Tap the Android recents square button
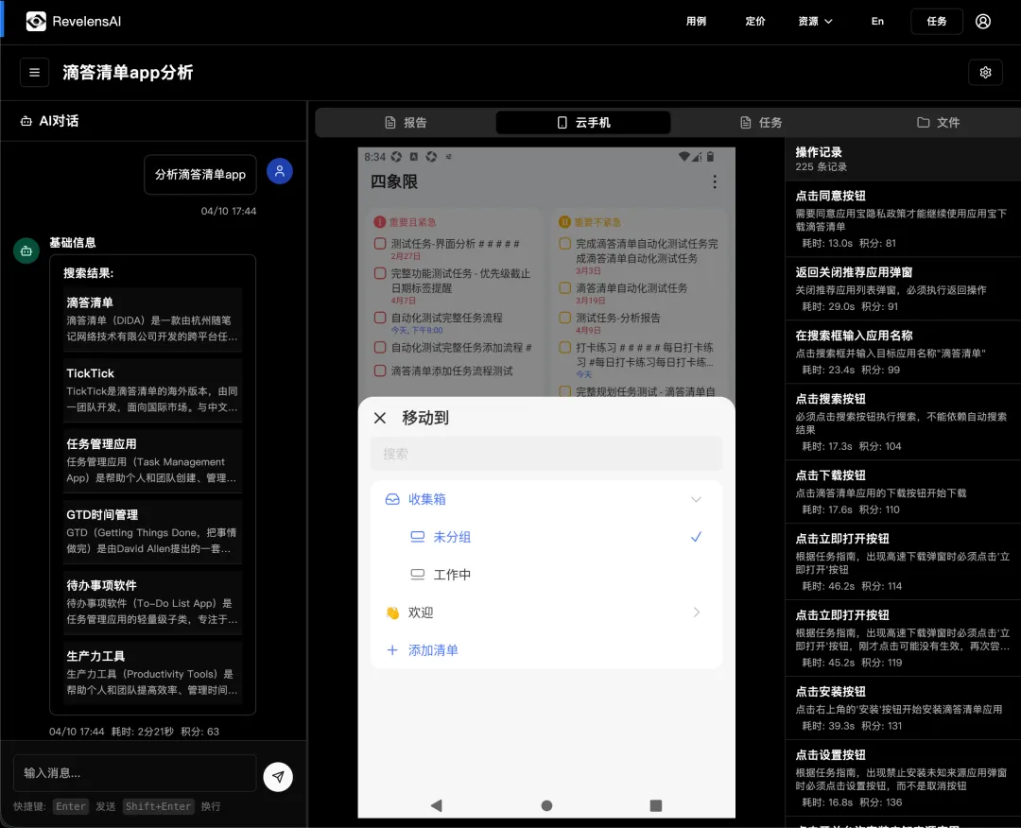The width and height of the screenshot is (1021, 828). 656,805
